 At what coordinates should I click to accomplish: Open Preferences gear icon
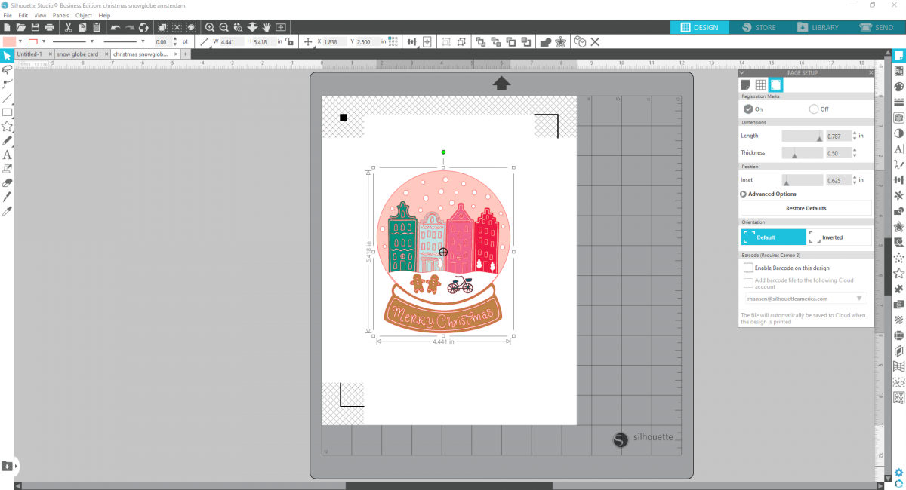click(898, 472)
